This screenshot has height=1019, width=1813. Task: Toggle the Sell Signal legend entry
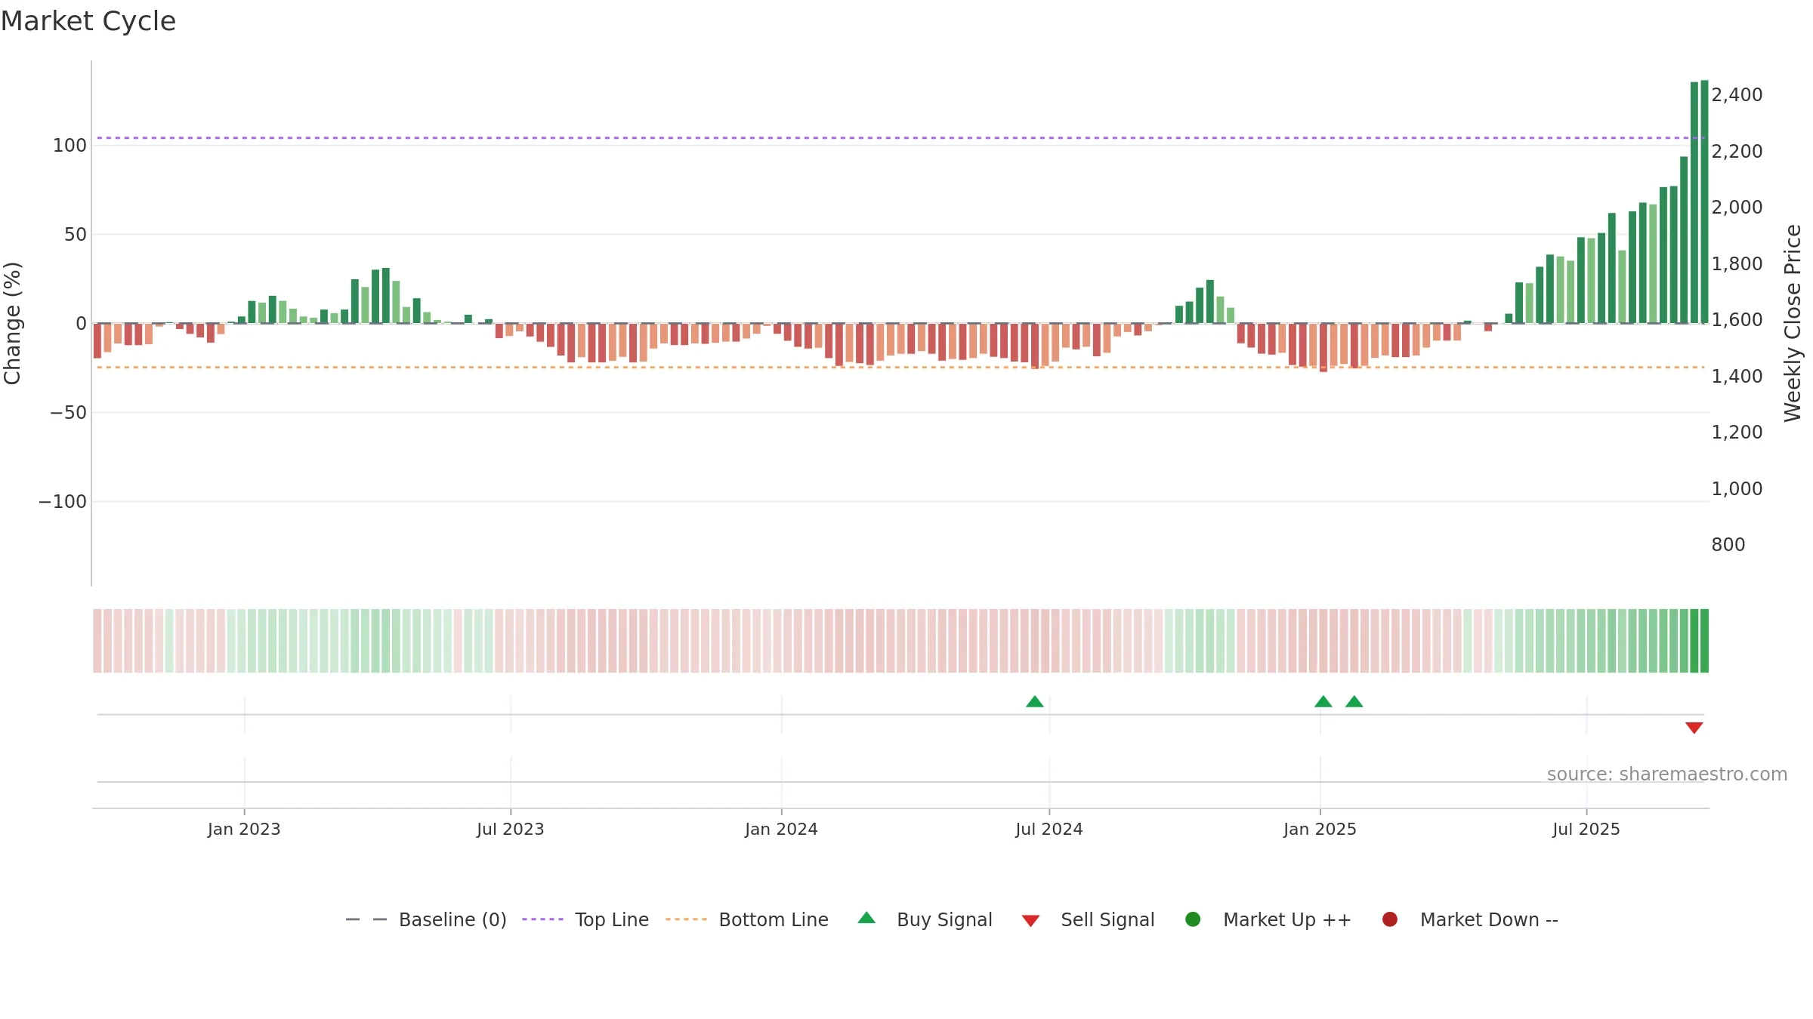coord(1088,919)
